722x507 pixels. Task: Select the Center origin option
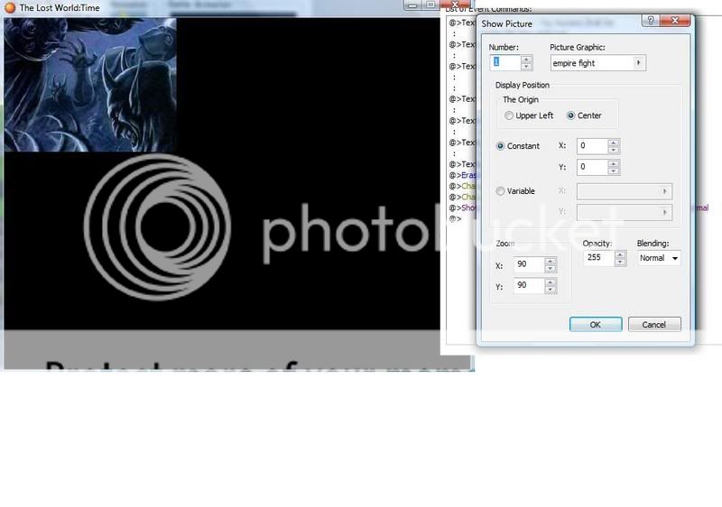click(x=571, y=115)
